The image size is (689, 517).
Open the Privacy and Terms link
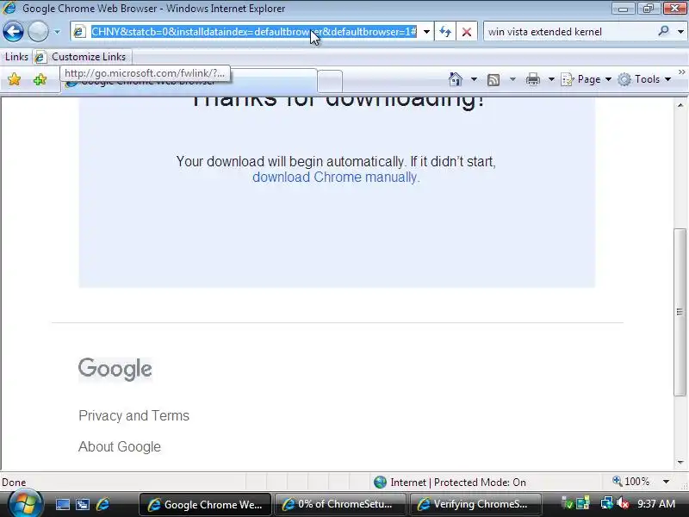tap(134, 415)
